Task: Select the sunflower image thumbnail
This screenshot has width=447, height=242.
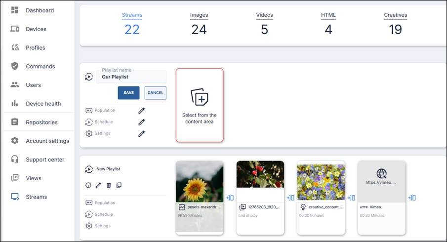Action: pyautogui.click(x=200, y=181)
